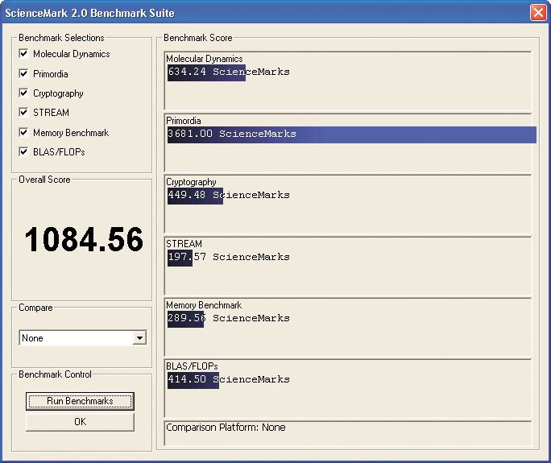Image resolution: width=551 pixels, height=463 pixels.
Task: Click the Benchmark Selections group label
Action: pyautogui.click(x=61, y=38)
